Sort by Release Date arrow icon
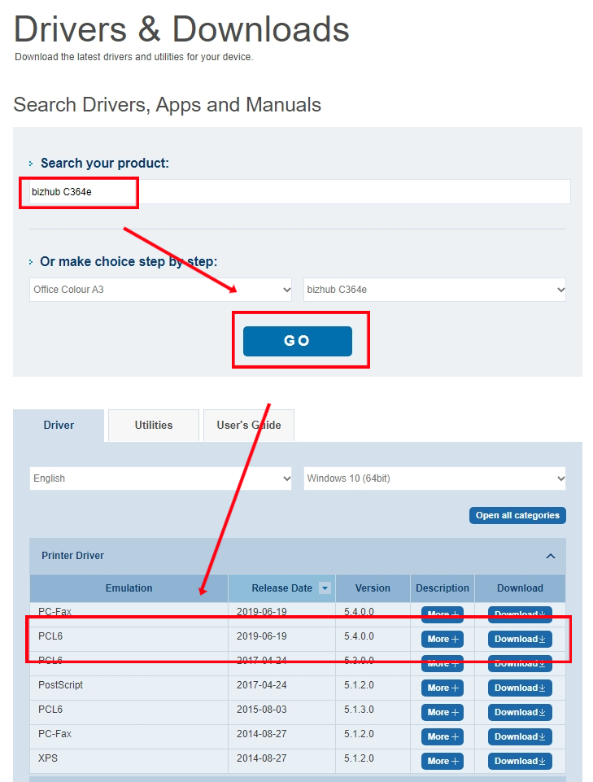The width and height of the screenshot is (593, 782). click(x=325, y=588)
